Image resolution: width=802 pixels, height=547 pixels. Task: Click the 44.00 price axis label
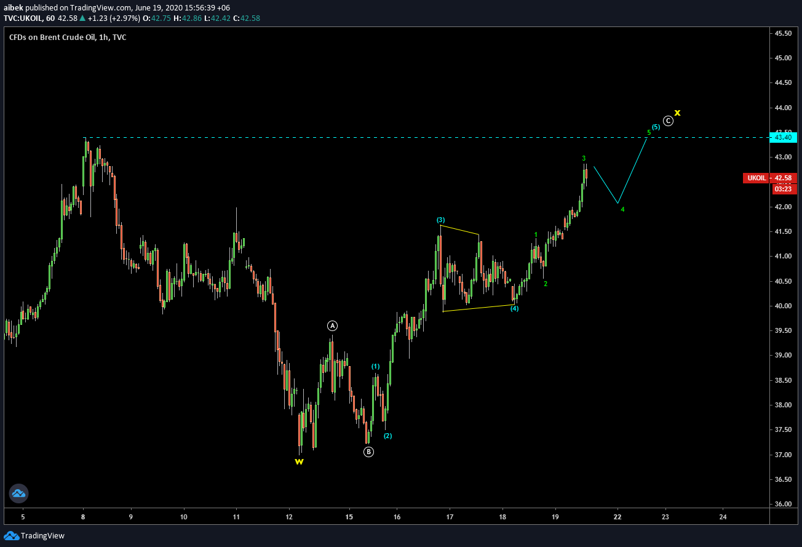tap(783, 108)
